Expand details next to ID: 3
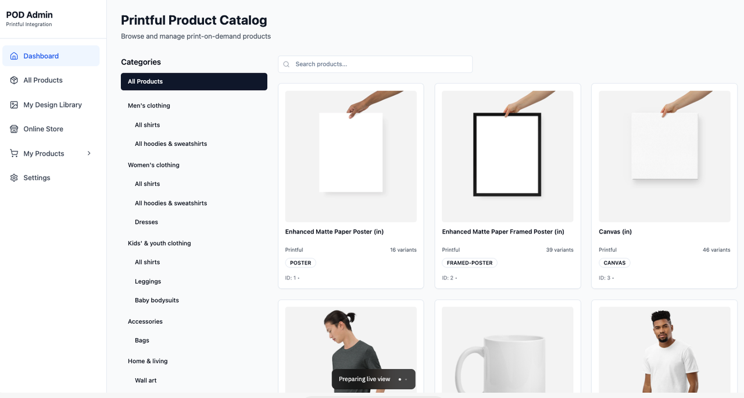 612,278
